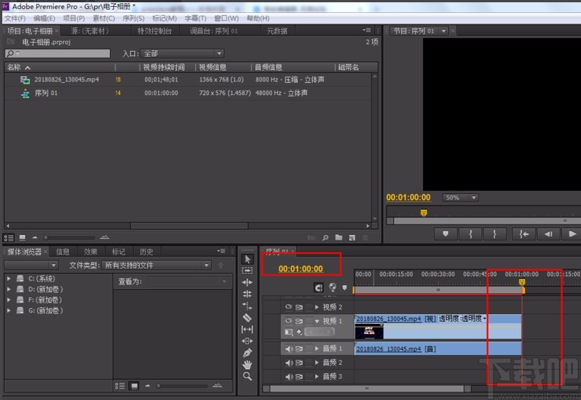Open the 50% zoom level dropdown

[460, 198]
